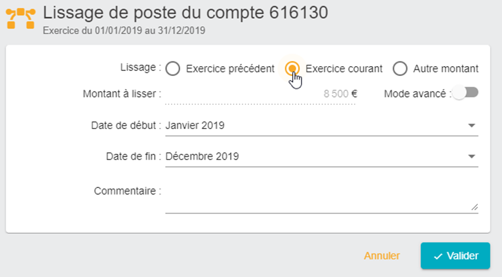Click the Exercice du 01/01/2019 subtitle
Viewport: 502px width, 277px height.
coord(124,31)
